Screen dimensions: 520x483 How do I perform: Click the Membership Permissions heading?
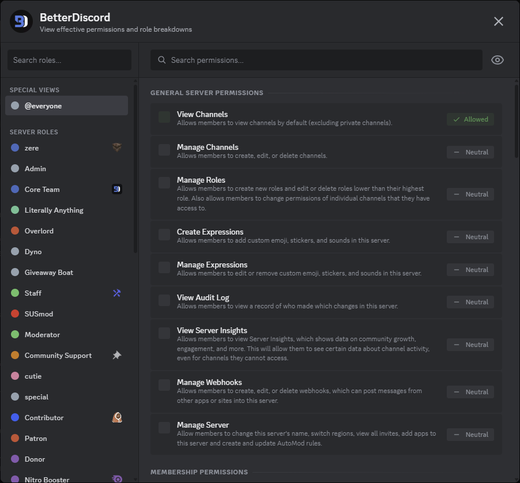[x=199, y=472]
